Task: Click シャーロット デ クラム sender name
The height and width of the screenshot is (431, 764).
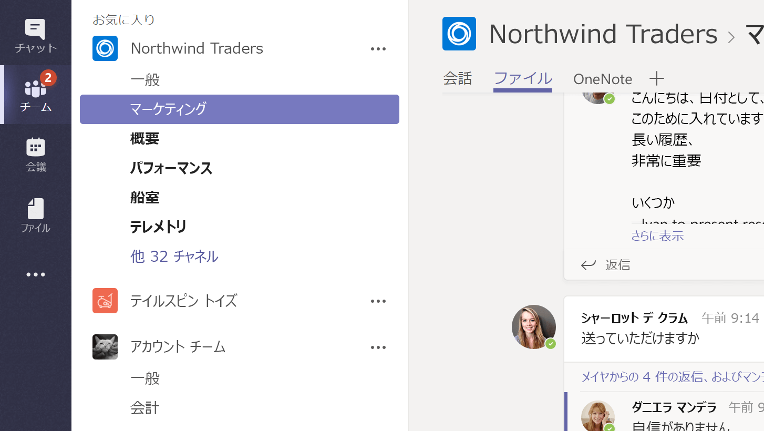Action: [x=634, y=318]
